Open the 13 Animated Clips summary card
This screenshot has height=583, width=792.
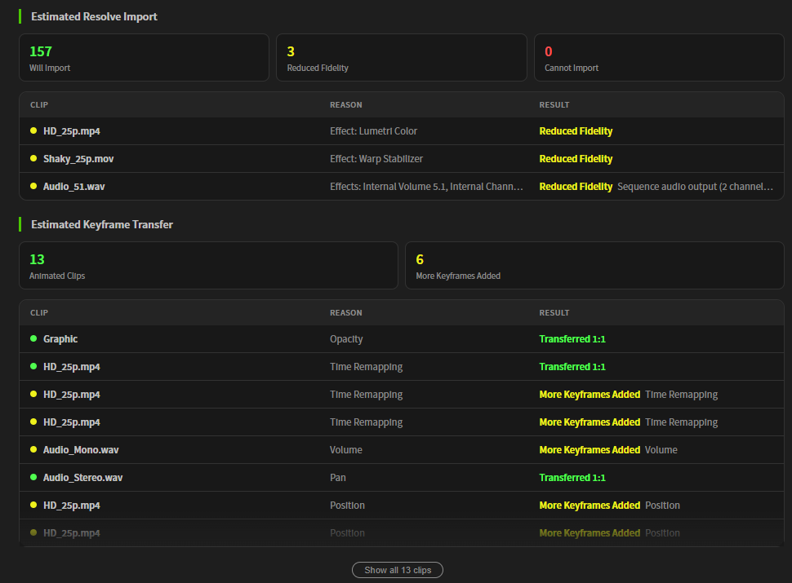point(208,265)
